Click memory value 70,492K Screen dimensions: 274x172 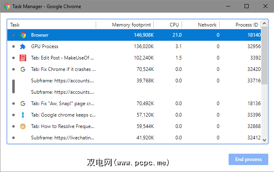145,104
